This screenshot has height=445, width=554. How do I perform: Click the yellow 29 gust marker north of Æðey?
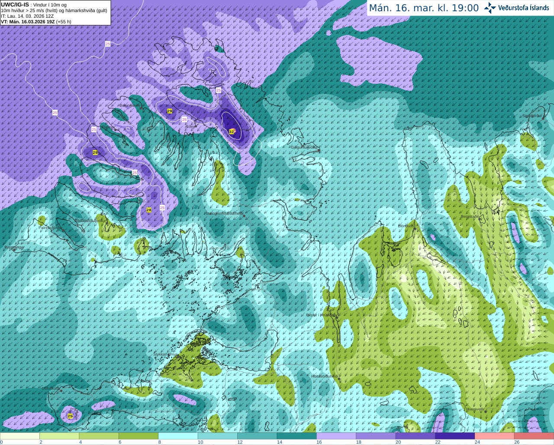tap(170, 111)
